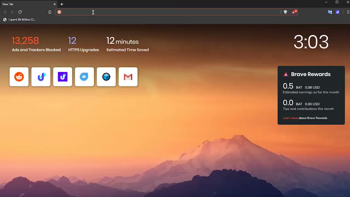The width and height of the screenshot is (350, 197).
Task: Open the purple Uphold shortcut tile
Action: coord(63,77)
